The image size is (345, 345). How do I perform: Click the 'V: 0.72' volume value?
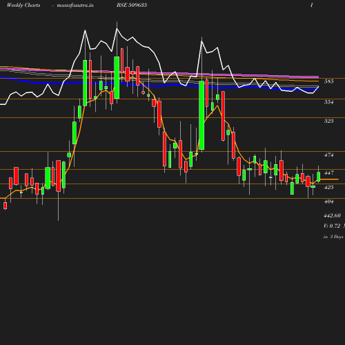pos(332,226)
